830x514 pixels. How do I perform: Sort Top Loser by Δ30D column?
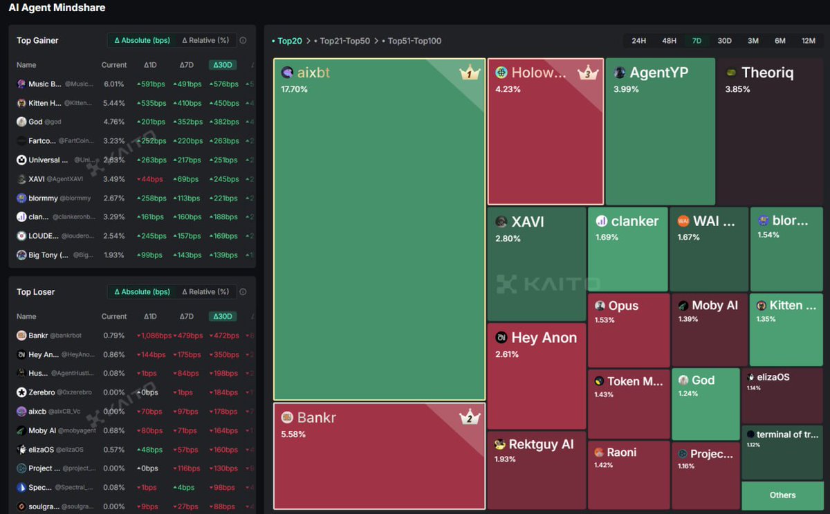(223, 316)
